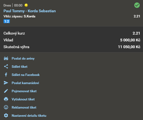Click the Facebook logo icon

[x=6, y=75]
